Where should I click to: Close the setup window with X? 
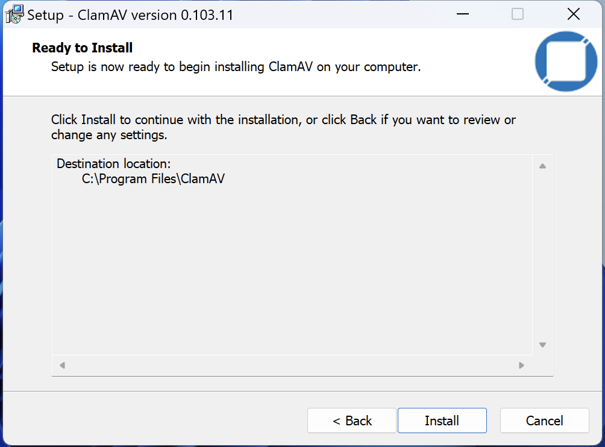574,14
